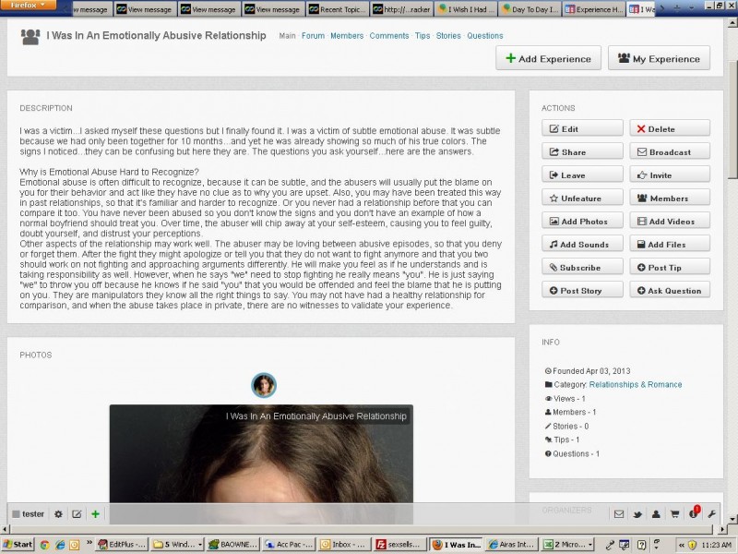Viewport: 738px width, 554px height.
Task: Click the monitor icon in taskbar toolbar
Action: coord(625,545)
